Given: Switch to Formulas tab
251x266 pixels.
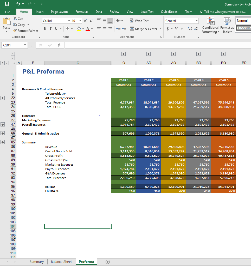Looking at the screenshot, I should tap(82, 12).
